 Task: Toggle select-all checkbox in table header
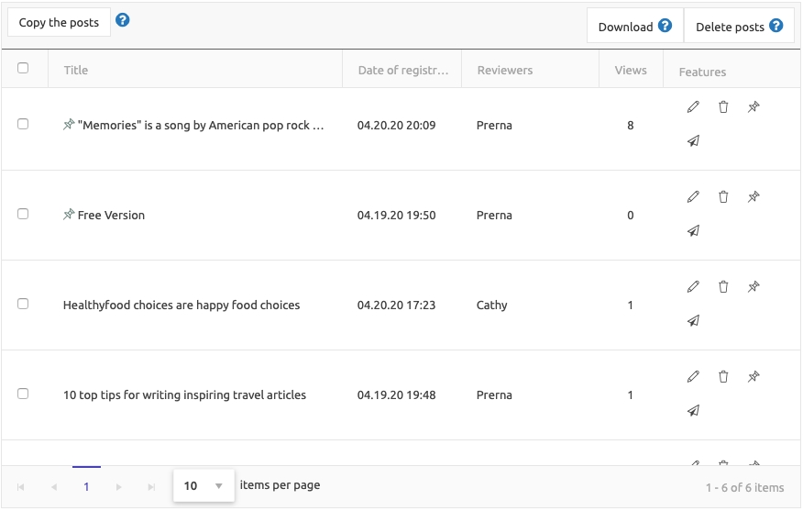point(23,68)
